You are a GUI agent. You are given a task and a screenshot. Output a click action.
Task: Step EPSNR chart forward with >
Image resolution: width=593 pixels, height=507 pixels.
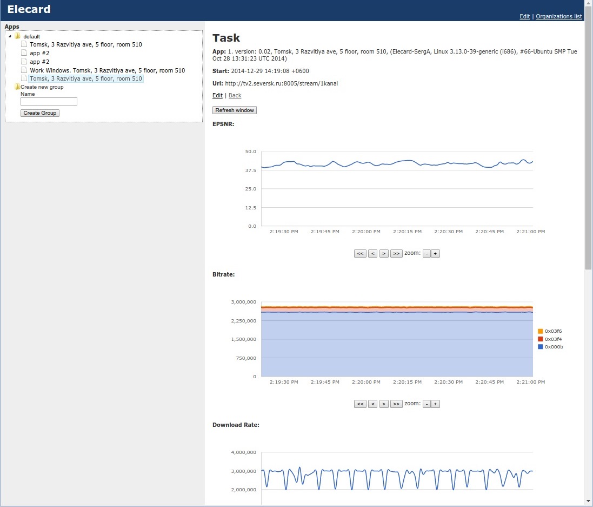click(x=384, y=253)
